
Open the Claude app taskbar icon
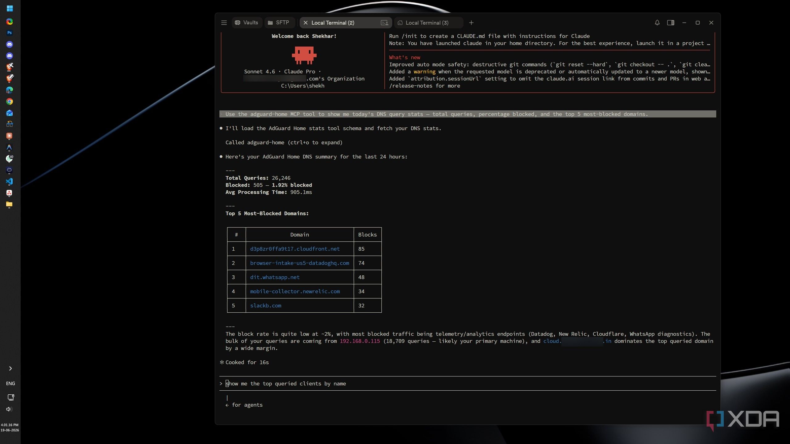(10, 136)
